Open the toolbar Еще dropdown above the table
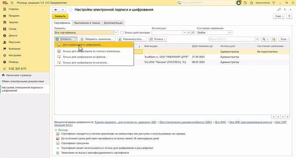This screenshot has height=158, width=296. [284, 39]
